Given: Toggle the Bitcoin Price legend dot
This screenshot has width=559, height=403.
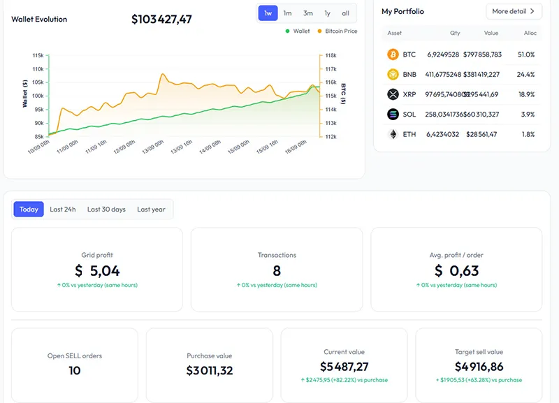Looking at the screenshot, I should click(319, 31).
